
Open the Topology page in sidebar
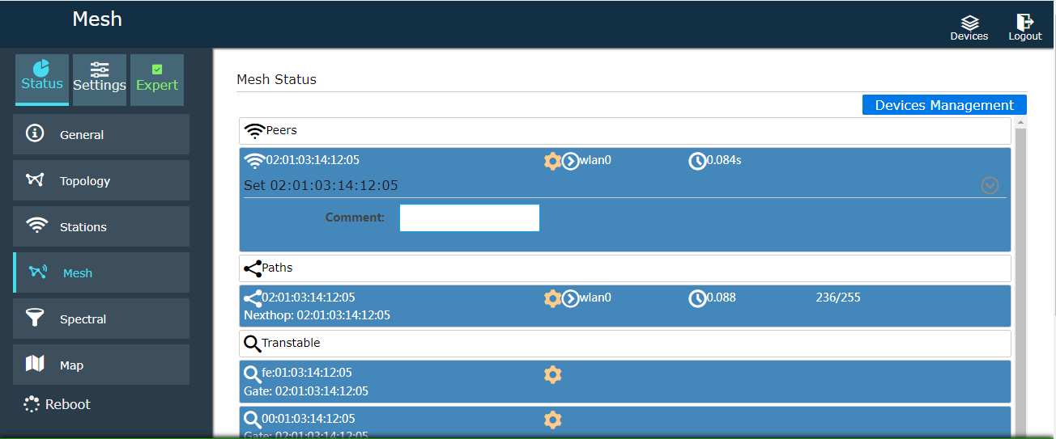pyautogui.click(x=101, y=181)
